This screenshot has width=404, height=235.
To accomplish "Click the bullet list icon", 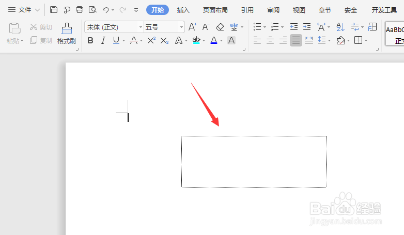I will tap(257, 27).
